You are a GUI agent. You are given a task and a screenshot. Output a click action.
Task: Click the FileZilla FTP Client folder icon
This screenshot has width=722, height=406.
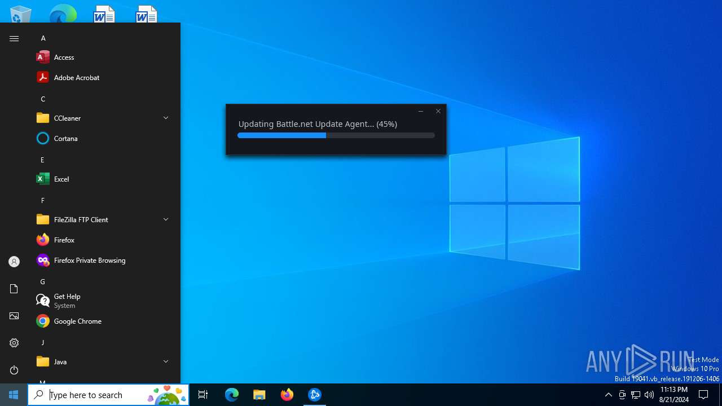pos(43,219)
